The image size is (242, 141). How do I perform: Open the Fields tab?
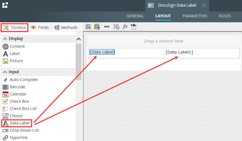coord(40,28)
